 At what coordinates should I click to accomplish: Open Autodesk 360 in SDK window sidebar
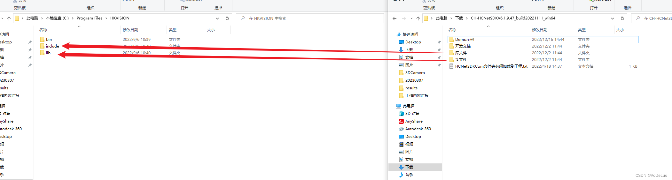coord(418,129)
